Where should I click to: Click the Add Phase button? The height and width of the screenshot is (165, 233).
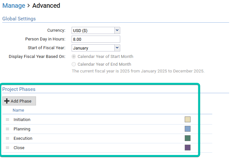(19, 101)
